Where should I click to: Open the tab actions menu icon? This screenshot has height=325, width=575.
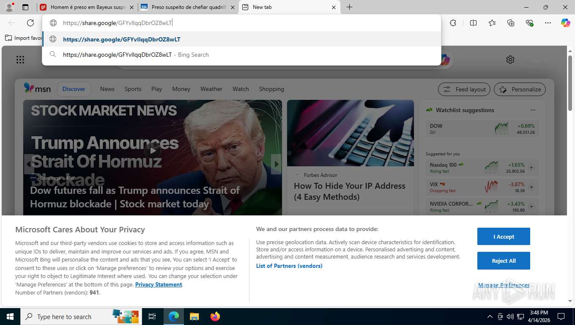[x=25, y=7]
